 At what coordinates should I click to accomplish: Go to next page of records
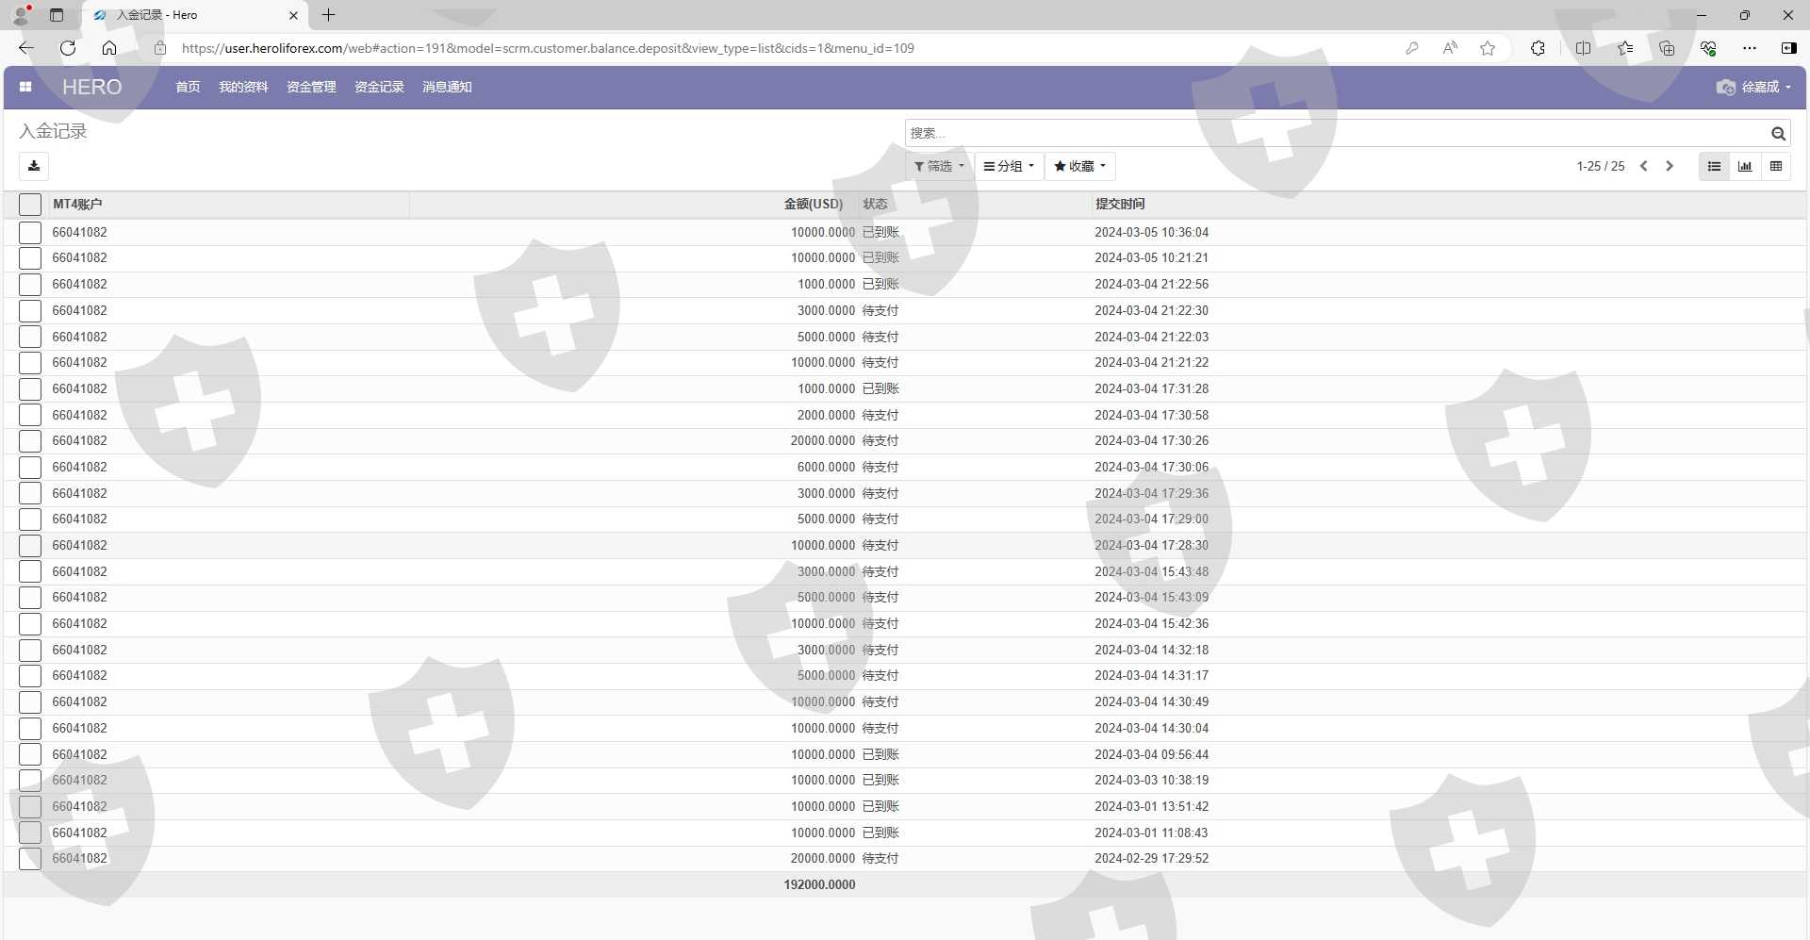click(x=1670, y=166)
